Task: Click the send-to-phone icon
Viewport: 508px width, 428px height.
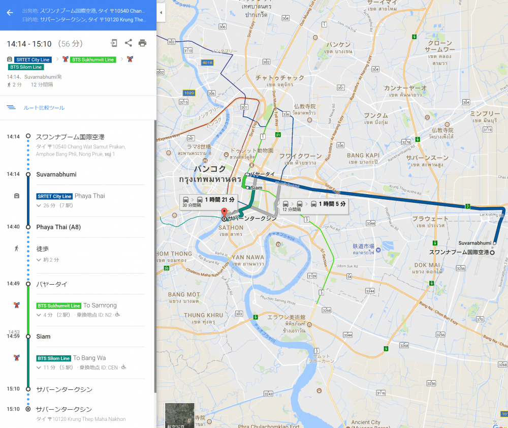Action: (114, 43)
